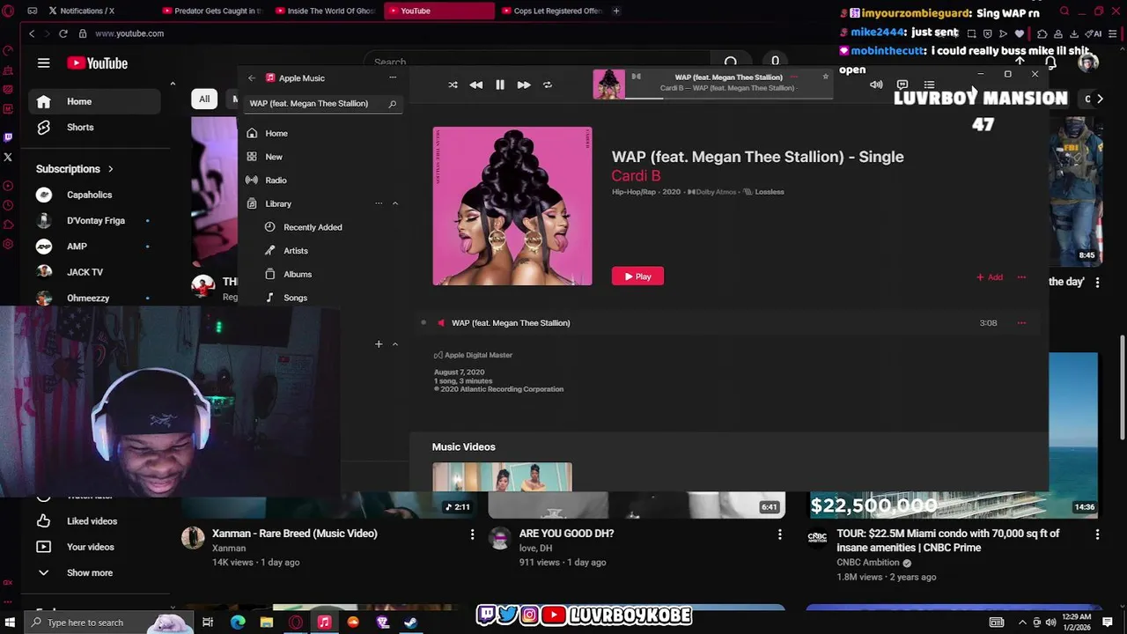
Task: Open the YouTube hamburger guide menu
Action: [x=43, y=63]
